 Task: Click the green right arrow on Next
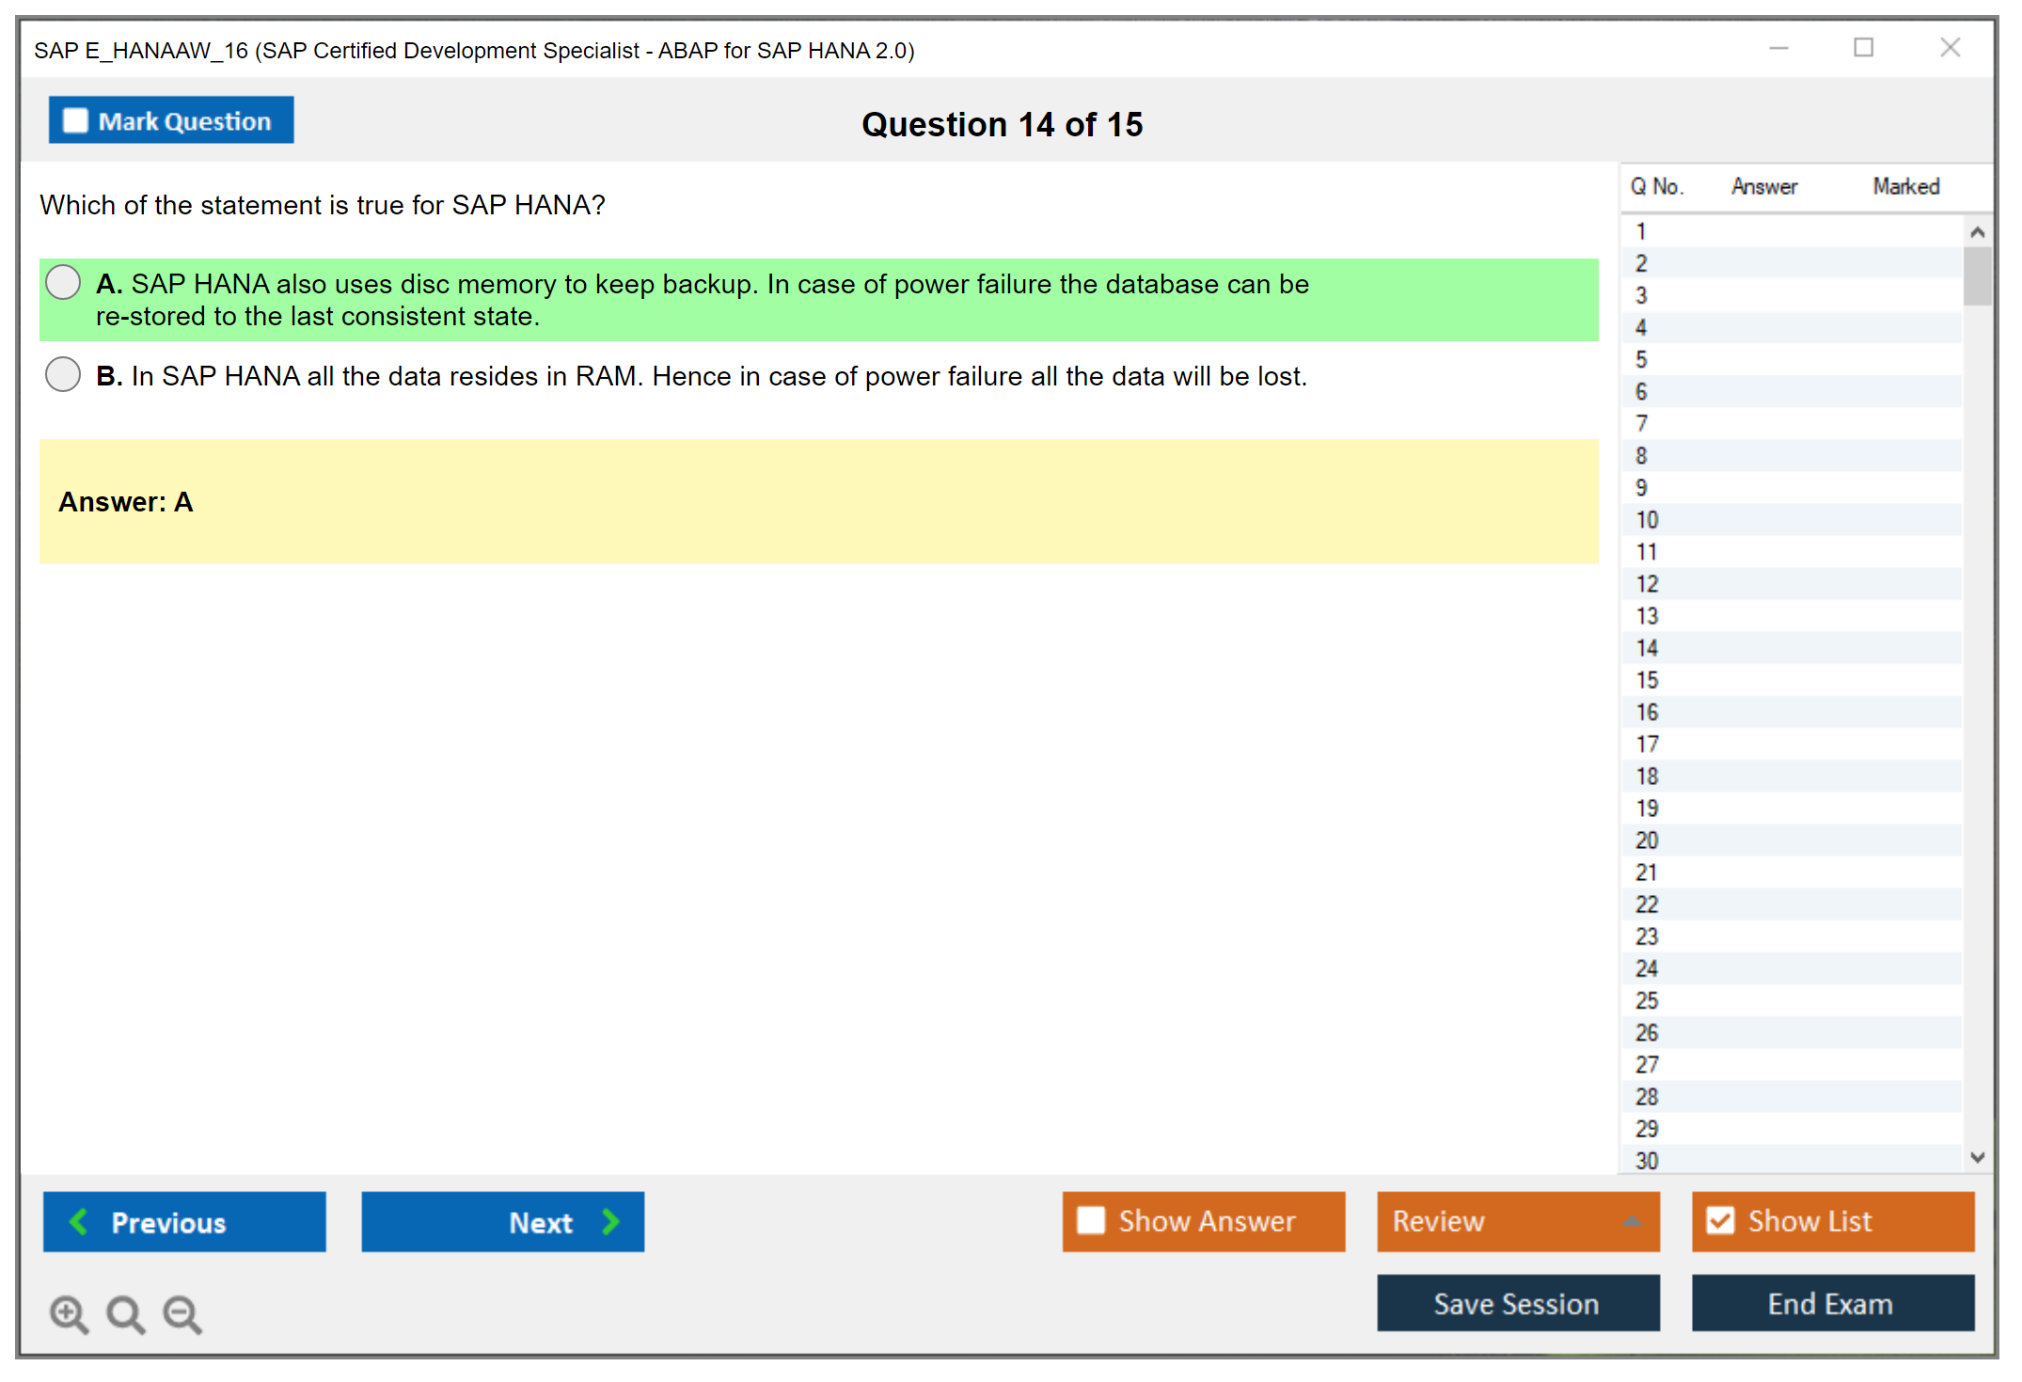tap(610, 1222)
